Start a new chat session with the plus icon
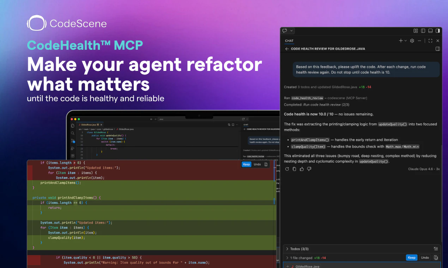Viewport: 448px width, 268px height. pos(401,41)
